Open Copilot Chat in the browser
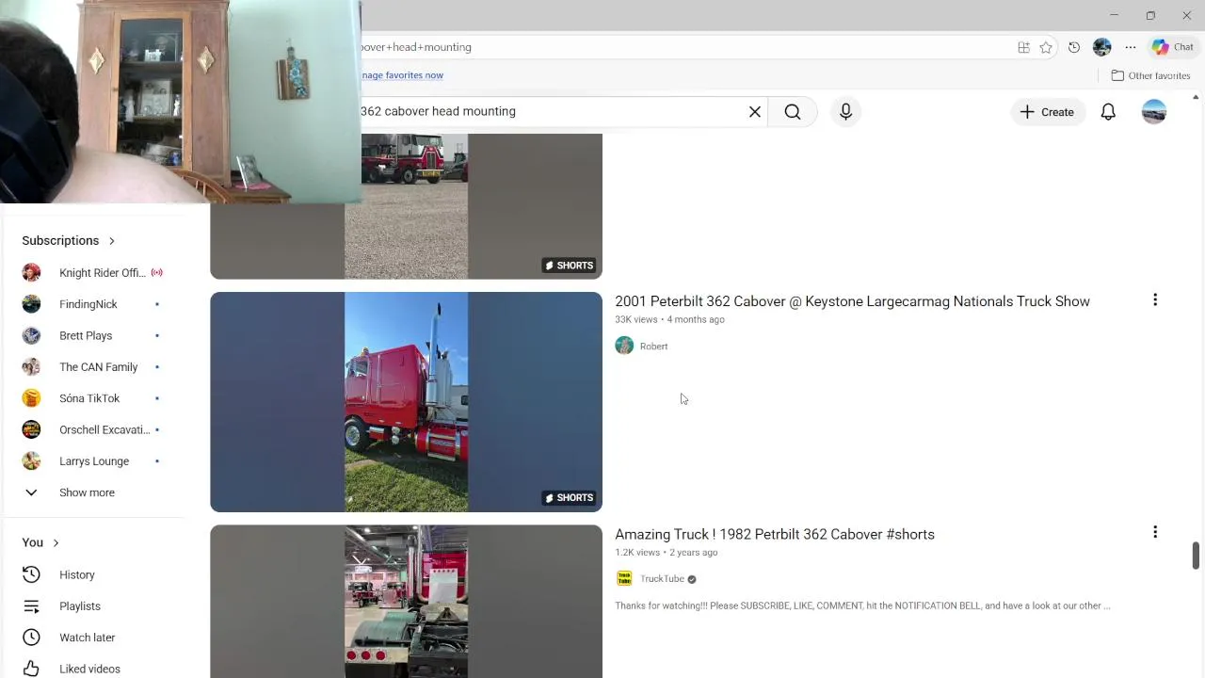The image size is (1205, 678). (x=1172, y=47)
